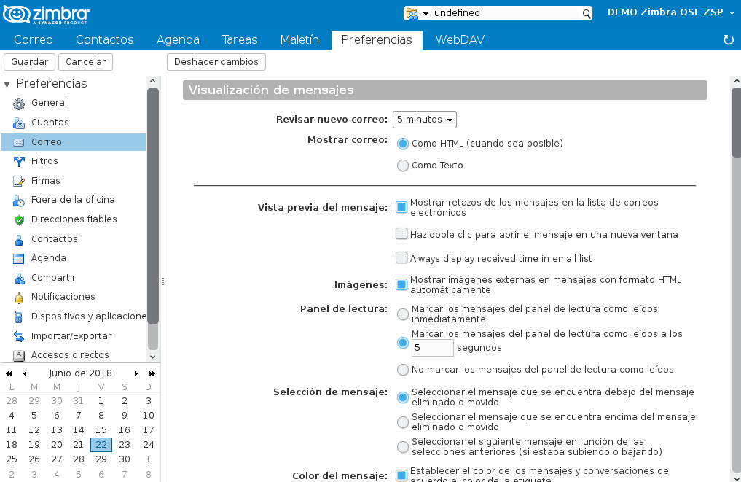
Task: Collapse the Preferencias tree
Action: (x=7, y=85)
